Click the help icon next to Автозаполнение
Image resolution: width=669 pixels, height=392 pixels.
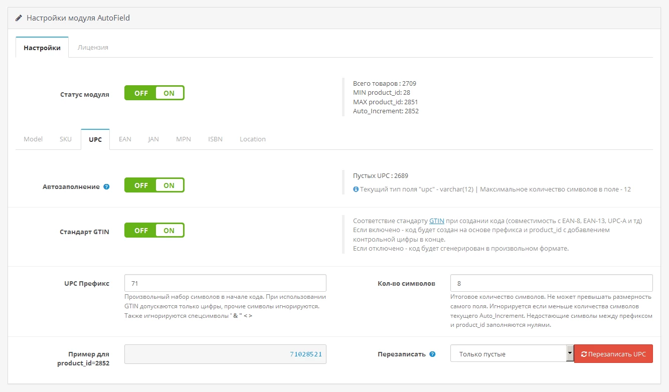click(x=106, y=186)
